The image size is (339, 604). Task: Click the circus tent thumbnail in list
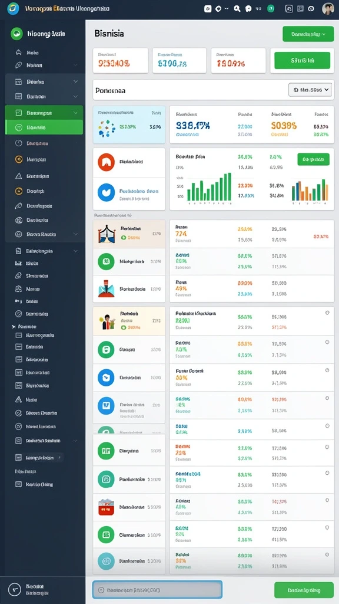pos(107,234)
